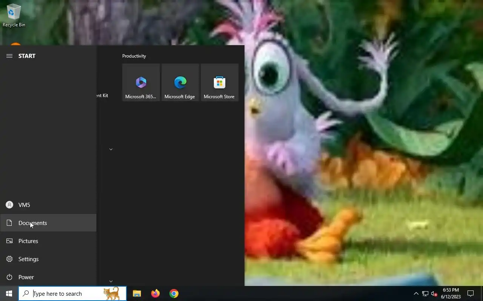This screenshot has height=301, width=483.
Task: Open the network status tray icon
Action: [x=425, y=293]
